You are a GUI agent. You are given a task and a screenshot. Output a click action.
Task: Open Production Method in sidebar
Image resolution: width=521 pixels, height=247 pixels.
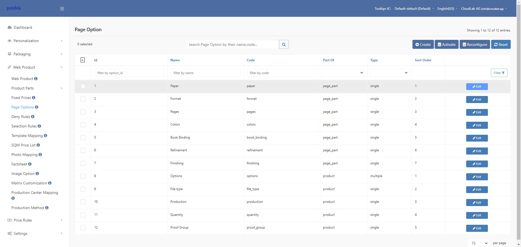(28, 208)
